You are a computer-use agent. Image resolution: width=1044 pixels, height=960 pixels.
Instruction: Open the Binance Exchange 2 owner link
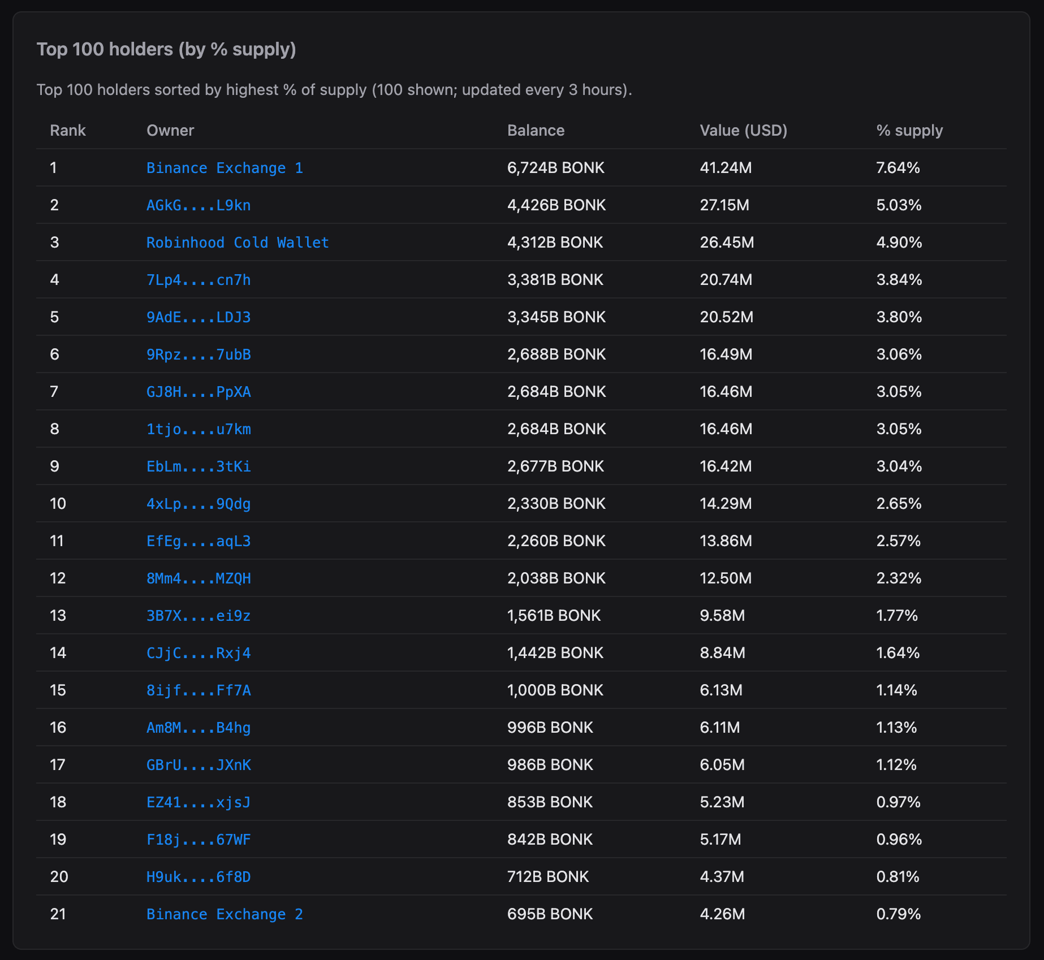pyautogui.click(x=225, y=914)
